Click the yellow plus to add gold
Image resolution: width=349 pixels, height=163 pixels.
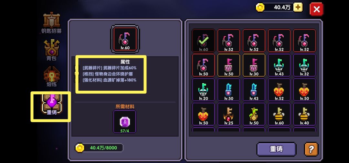click(x=298, y=7)
